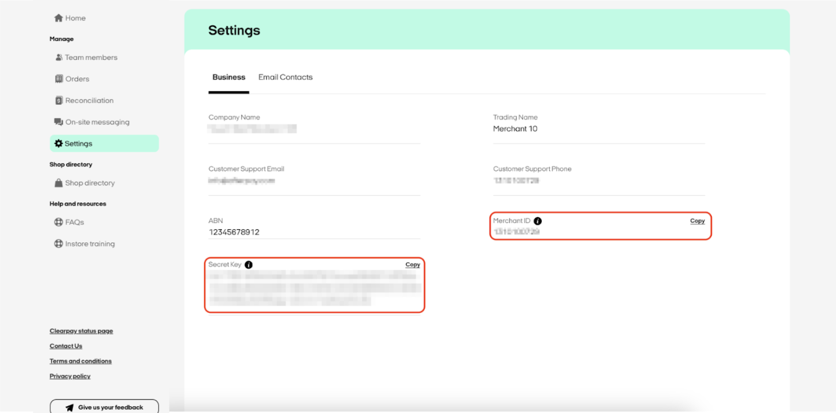
Task: Select On-site messaging label
Action: point(98,122)
